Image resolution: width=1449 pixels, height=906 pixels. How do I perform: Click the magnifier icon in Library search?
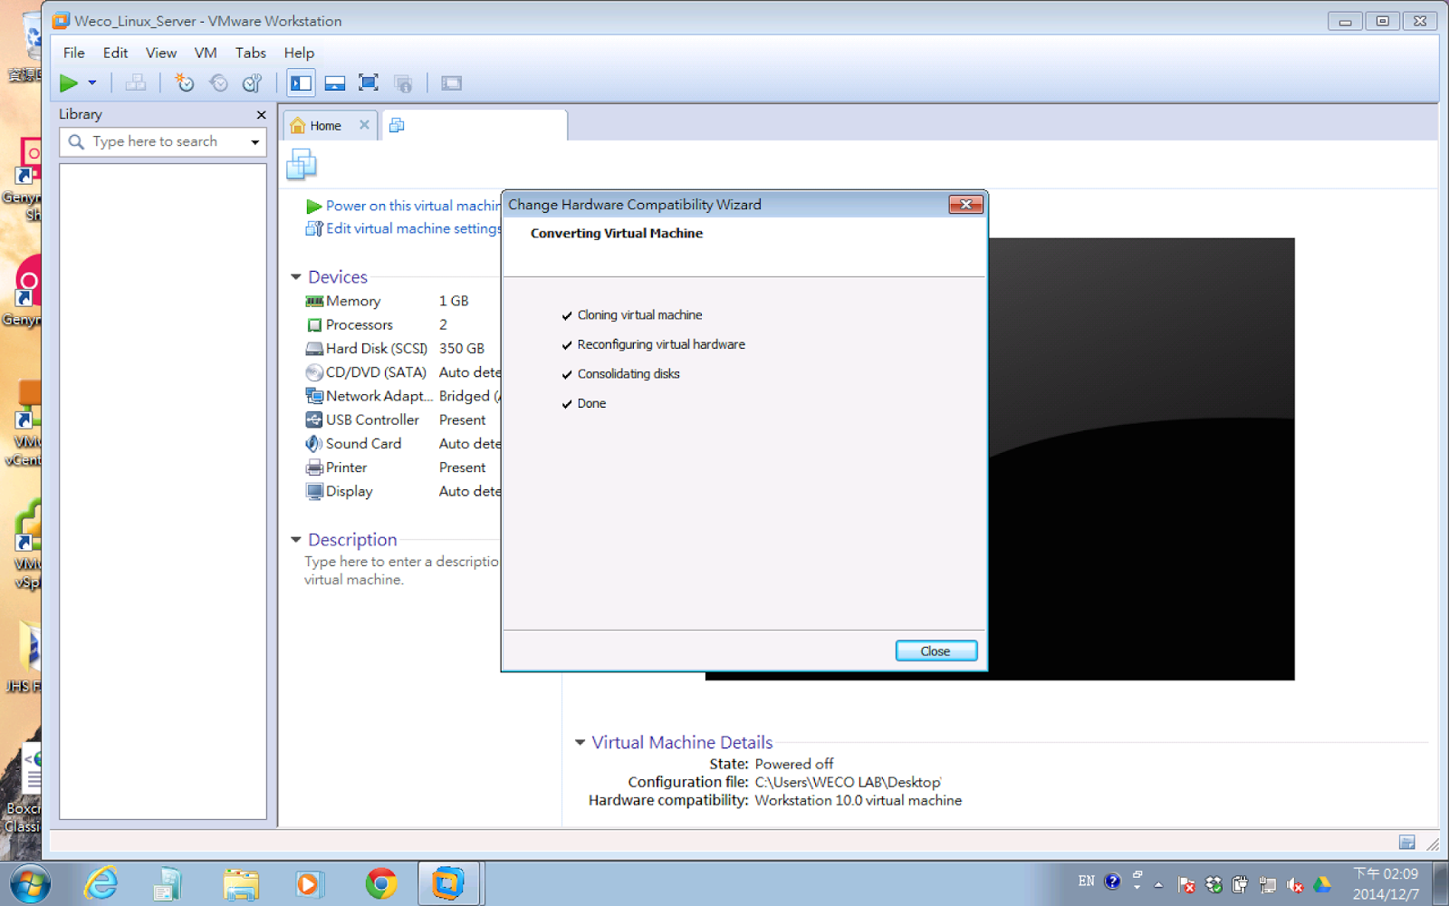[x=76, y=142]
